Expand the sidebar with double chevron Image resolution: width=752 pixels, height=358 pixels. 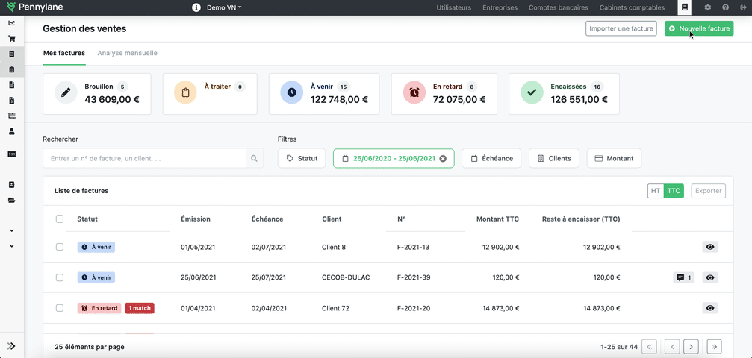point(12,346)
